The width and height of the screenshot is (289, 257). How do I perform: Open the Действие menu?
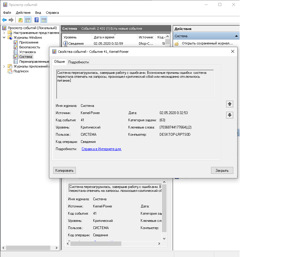pyautogui.click(x=23, y=13)
